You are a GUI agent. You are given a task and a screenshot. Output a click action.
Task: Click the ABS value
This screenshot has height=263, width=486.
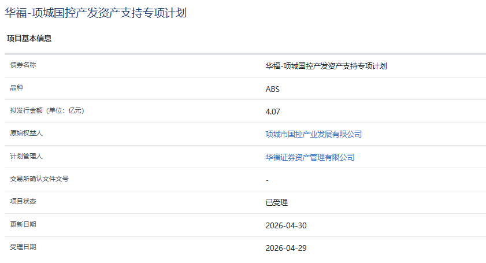(x=273, y=89)
